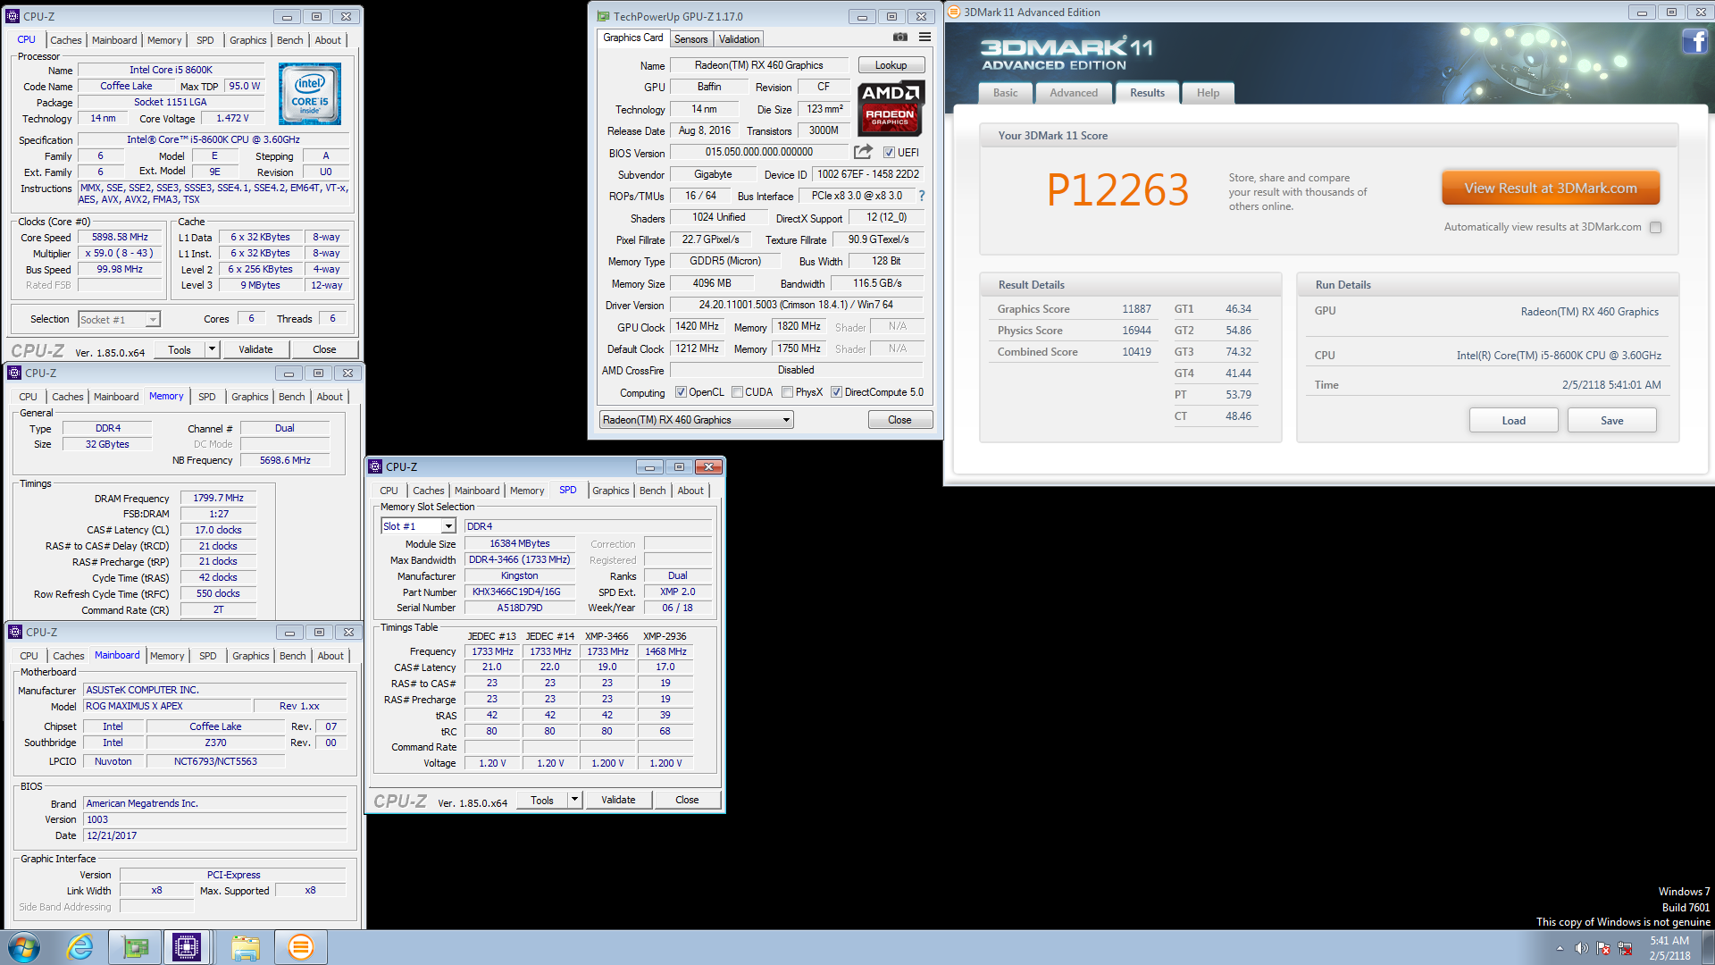Open the Help tab in 3DMark 11
The height and width of the screenshot is (965, 1715).
coord(1208,93)
